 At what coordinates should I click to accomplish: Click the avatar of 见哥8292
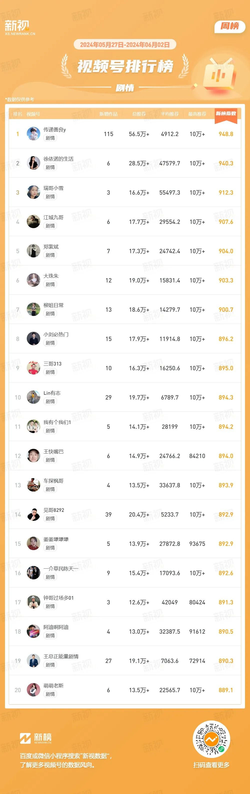click(33, 514)
